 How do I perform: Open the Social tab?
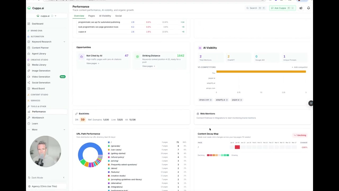coord(118,16)
